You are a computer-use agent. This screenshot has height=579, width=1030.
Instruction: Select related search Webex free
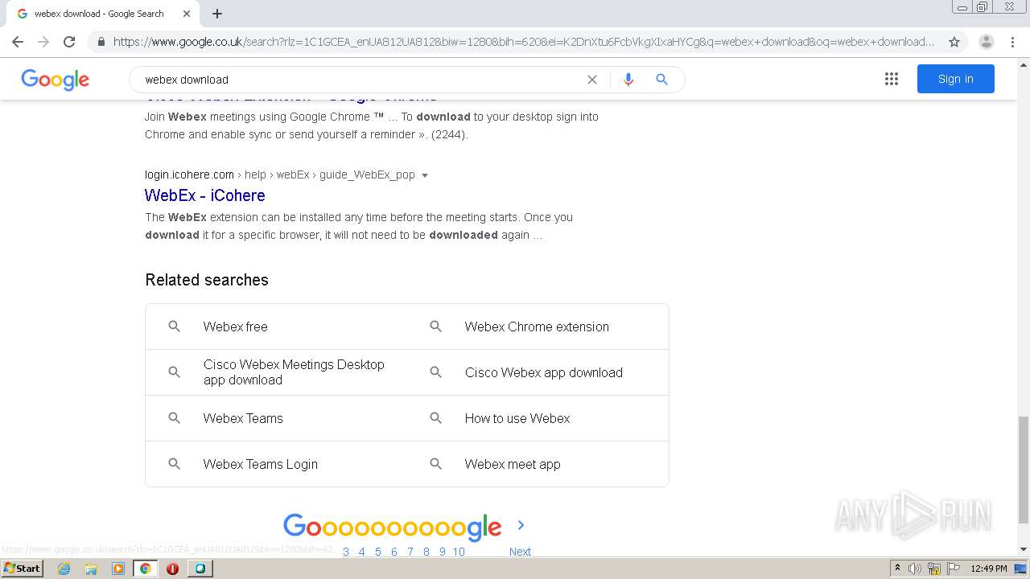[x=235, y=326]
